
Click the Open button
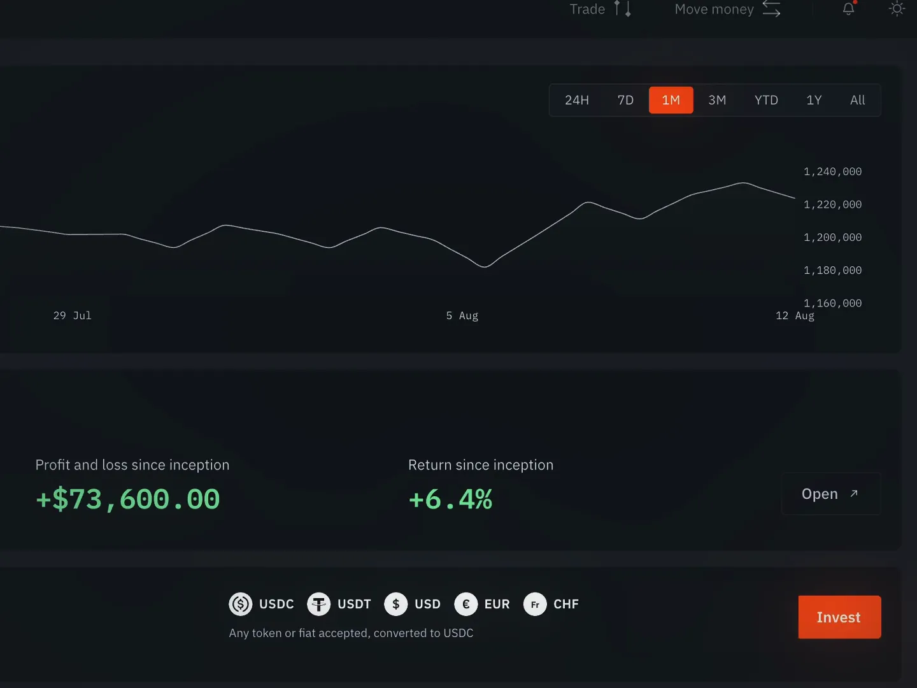click(x=831, y=494)
